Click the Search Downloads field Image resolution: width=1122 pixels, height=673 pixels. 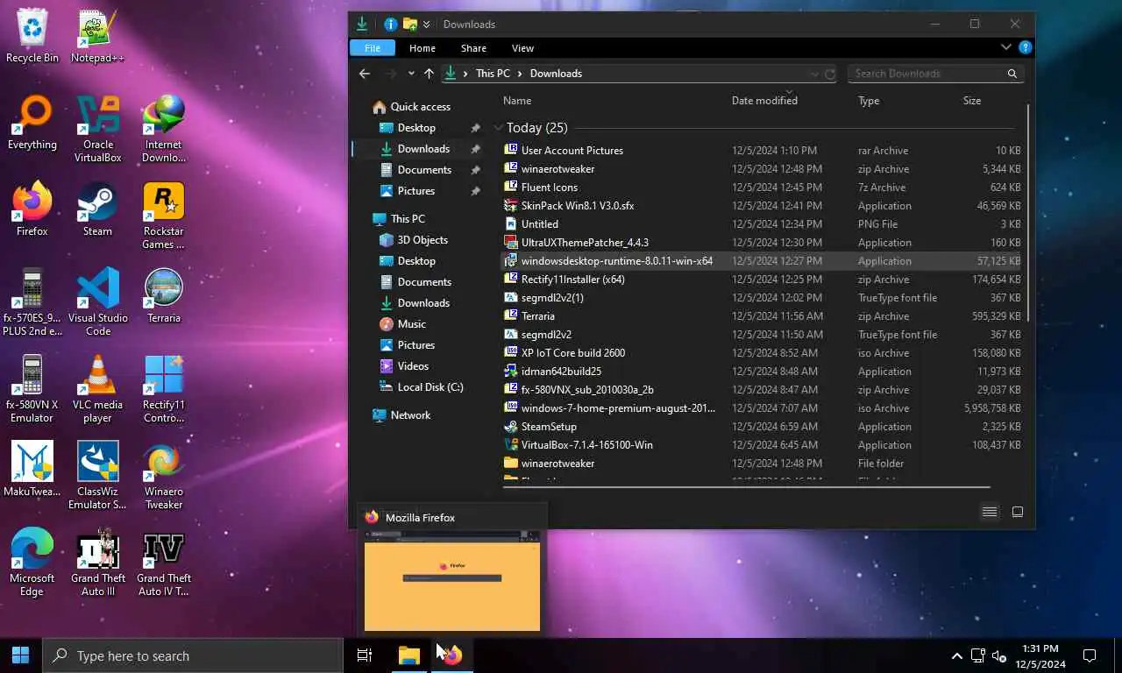(x=935, y=74)
